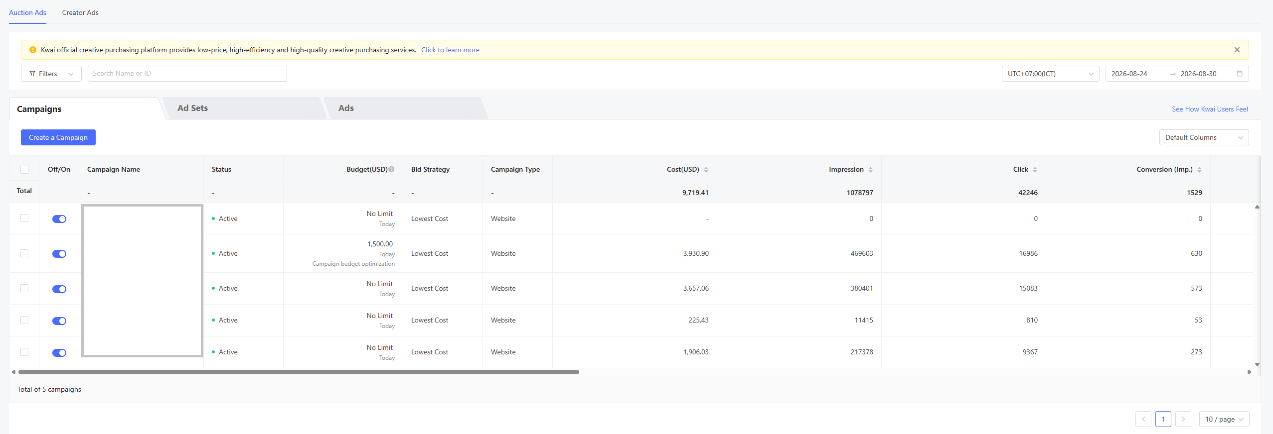Viewport: 1273px width, 434px height.
Task: Select all campaigns with header checkbox
Action: tap(24, 170)
